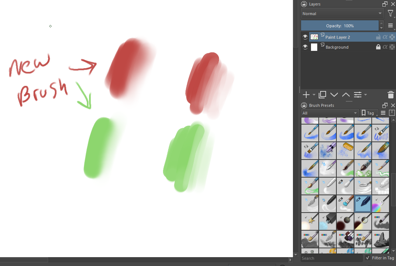Image resolution: width=396 pixels, height=266 pixels.
Task: Unlock the Background layer
Action: 378,47
